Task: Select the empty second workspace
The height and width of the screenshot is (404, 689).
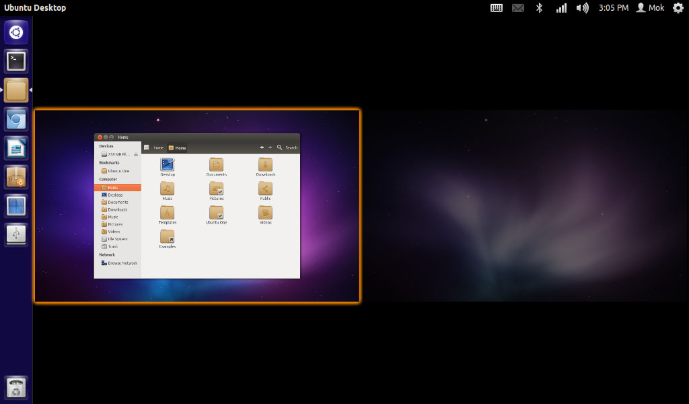Action: 526,206
